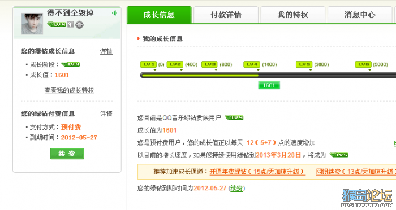Click the 我的成长信息 section heading
This screenshot has height=210, width=396.
click(162, 38)
